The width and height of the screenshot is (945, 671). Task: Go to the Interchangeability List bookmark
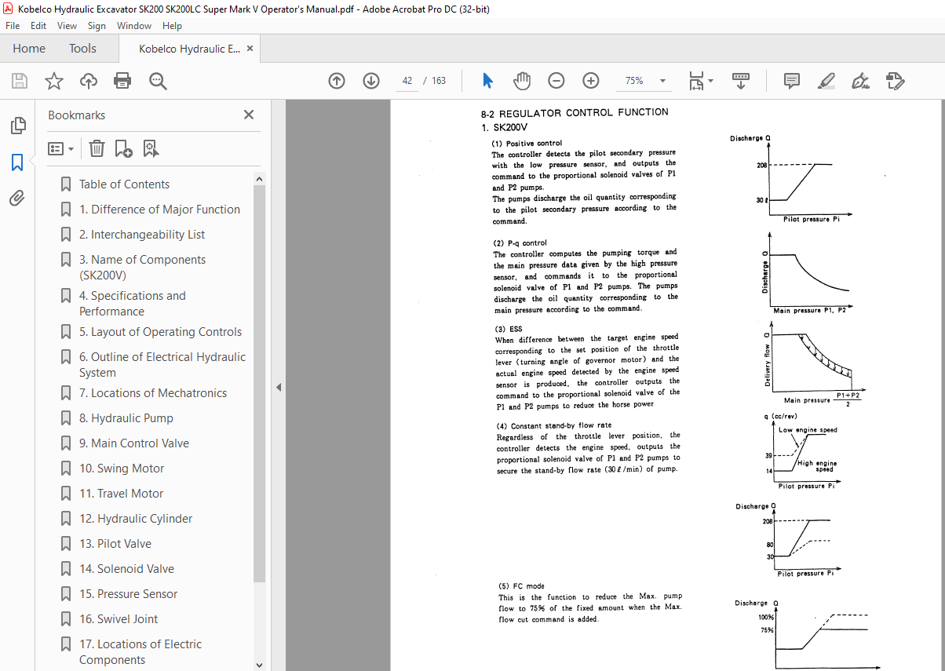click(x=142, y=235)
